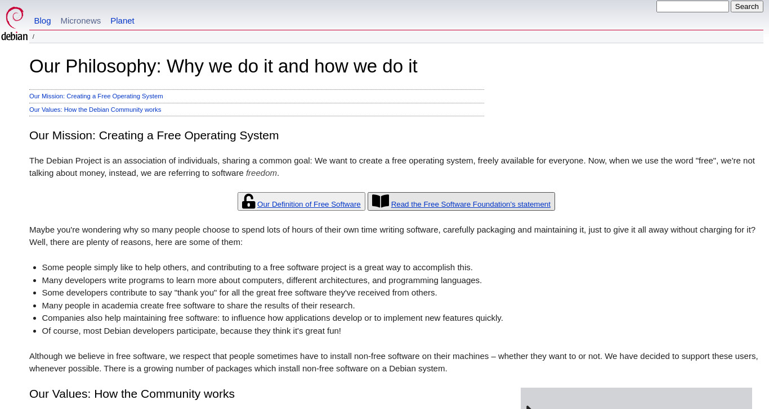
Task: Click the bullet about great fun
Action: pos(191,331)
